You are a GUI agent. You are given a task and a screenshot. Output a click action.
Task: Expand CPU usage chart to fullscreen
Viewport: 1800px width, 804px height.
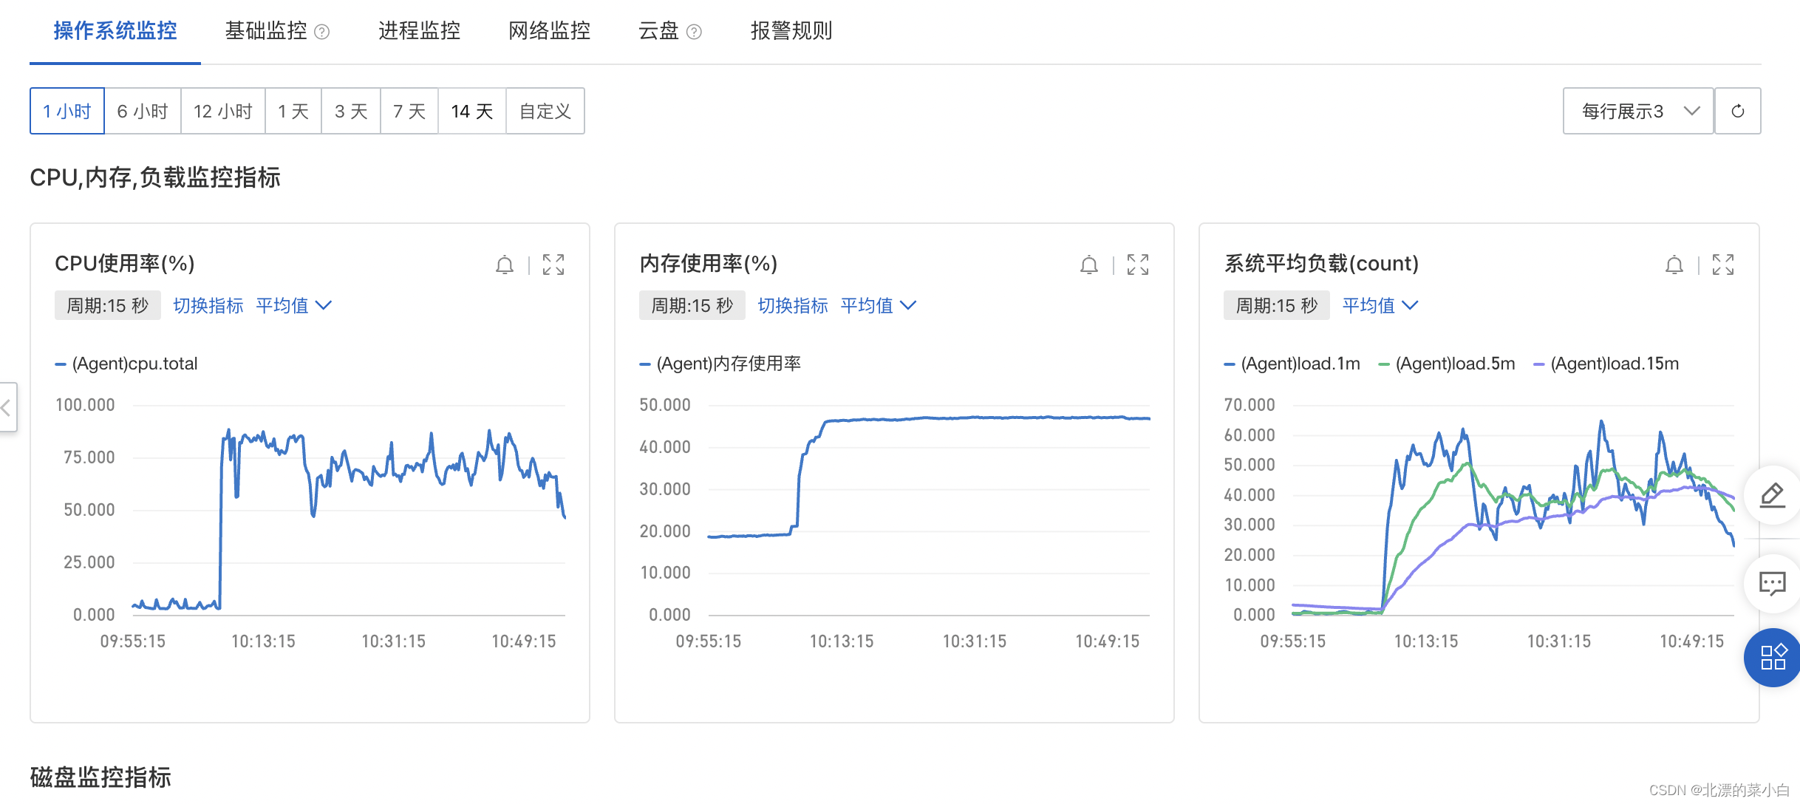(x=553, y=265)
